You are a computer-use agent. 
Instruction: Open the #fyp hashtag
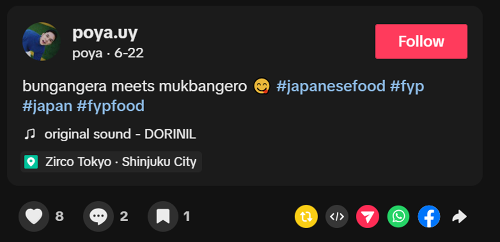click(x=407, y=87)
